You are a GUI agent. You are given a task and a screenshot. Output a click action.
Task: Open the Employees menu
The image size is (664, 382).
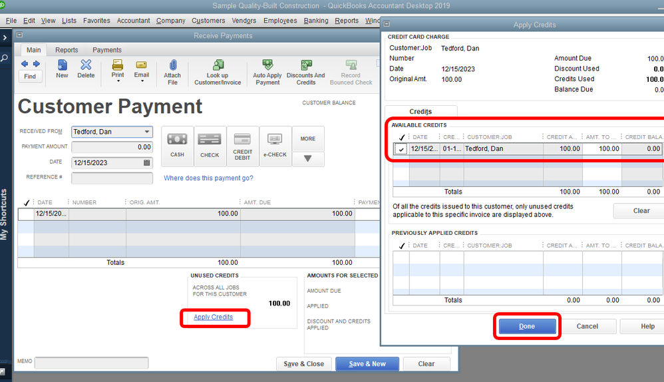tap(280, 21)
